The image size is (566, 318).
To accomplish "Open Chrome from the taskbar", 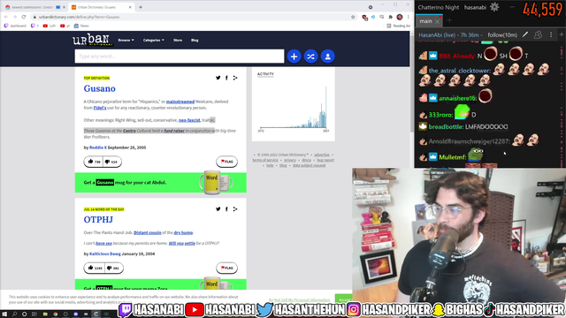I will pos(55,314).
